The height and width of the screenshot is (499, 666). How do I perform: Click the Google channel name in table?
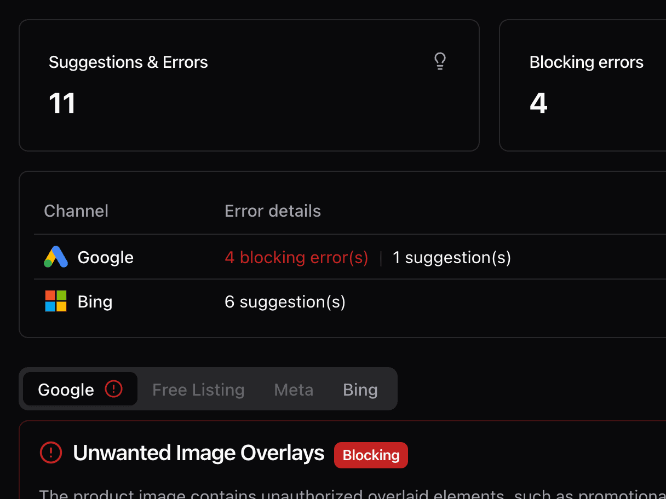tap(106, 257)
